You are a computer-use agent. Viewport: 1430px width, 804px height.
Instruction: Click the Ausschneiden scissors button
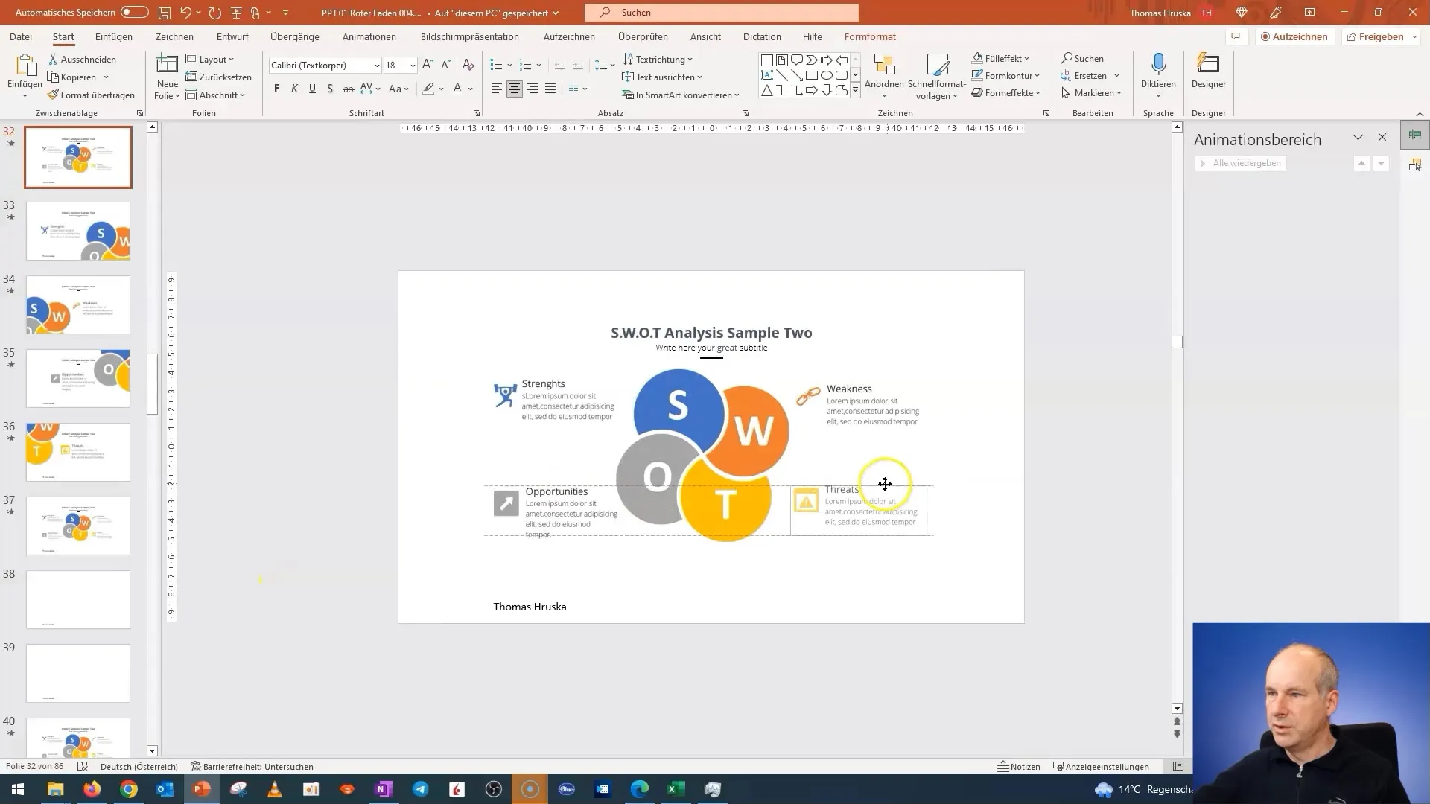83,59
